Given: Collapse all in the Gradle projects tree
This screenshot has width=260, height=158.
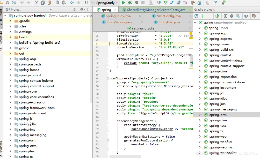Looking at the screenshot, I should [x=232, y=16].
